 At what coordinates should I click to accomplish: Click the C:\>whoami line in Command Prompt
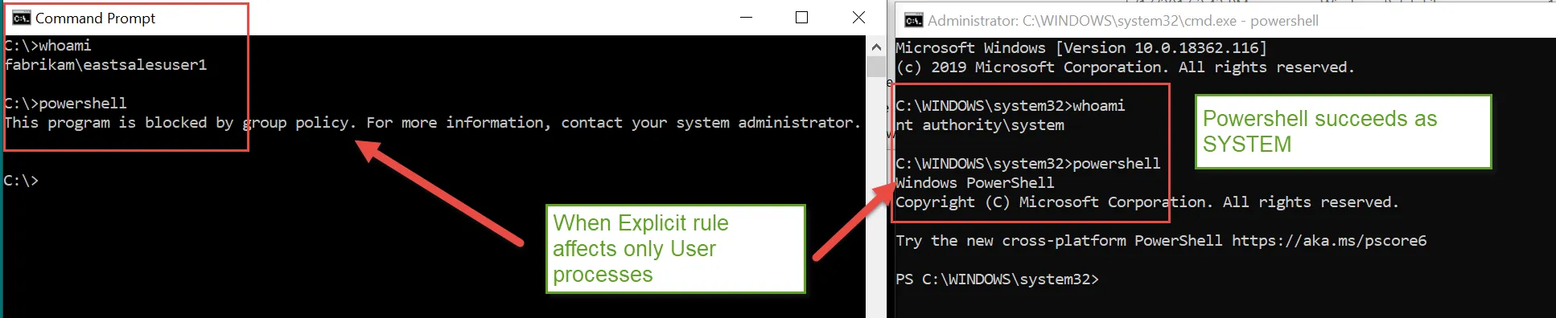point(47,46)
